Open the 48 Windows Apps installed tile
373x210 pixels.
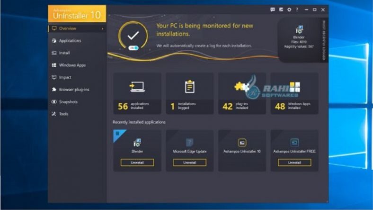point(294,93)
